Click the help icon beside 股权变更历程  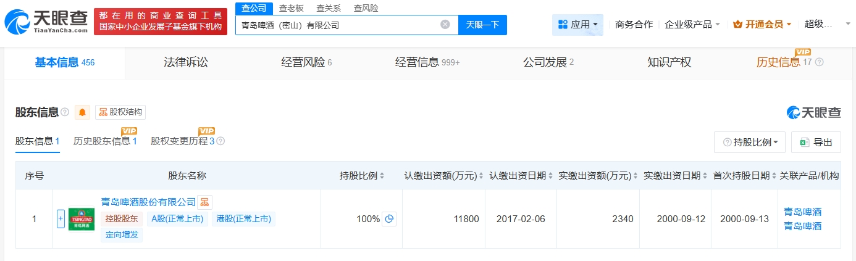pyautogui.click(x=220, y=141)
